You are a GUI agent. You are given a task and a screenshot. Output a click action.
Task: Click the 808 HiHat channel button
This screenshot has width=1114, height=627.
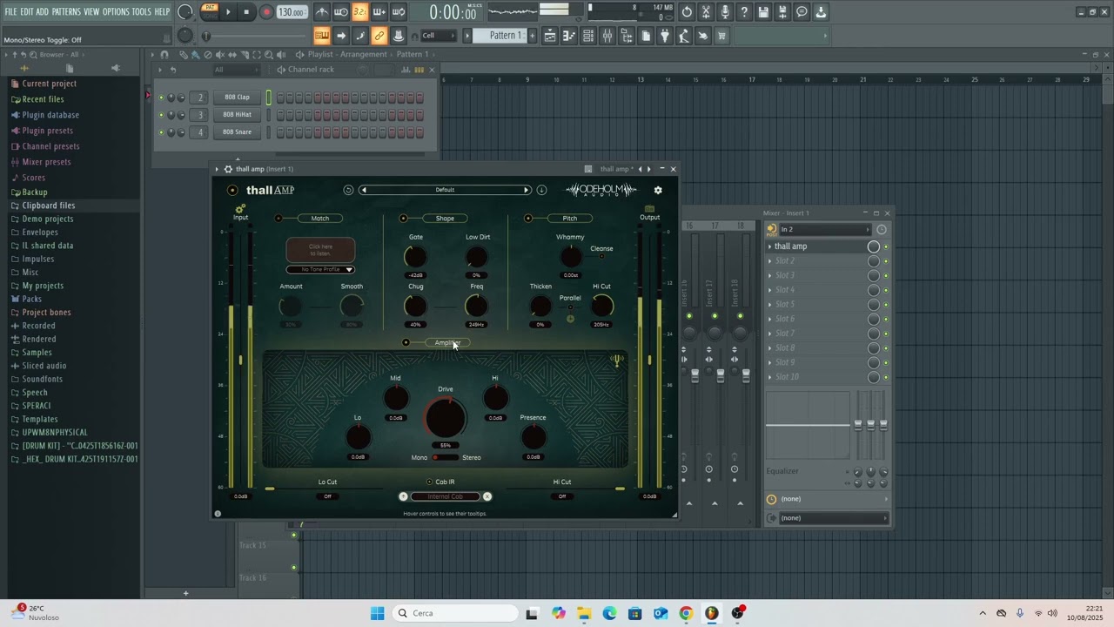pyautogui.click(x=237, y=115)
